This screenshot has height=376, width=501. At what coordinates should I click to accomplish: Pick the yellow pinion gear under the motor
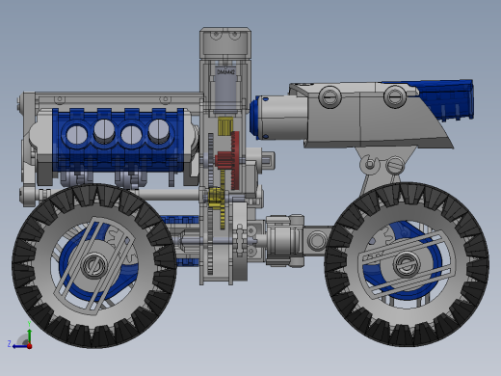225,126
